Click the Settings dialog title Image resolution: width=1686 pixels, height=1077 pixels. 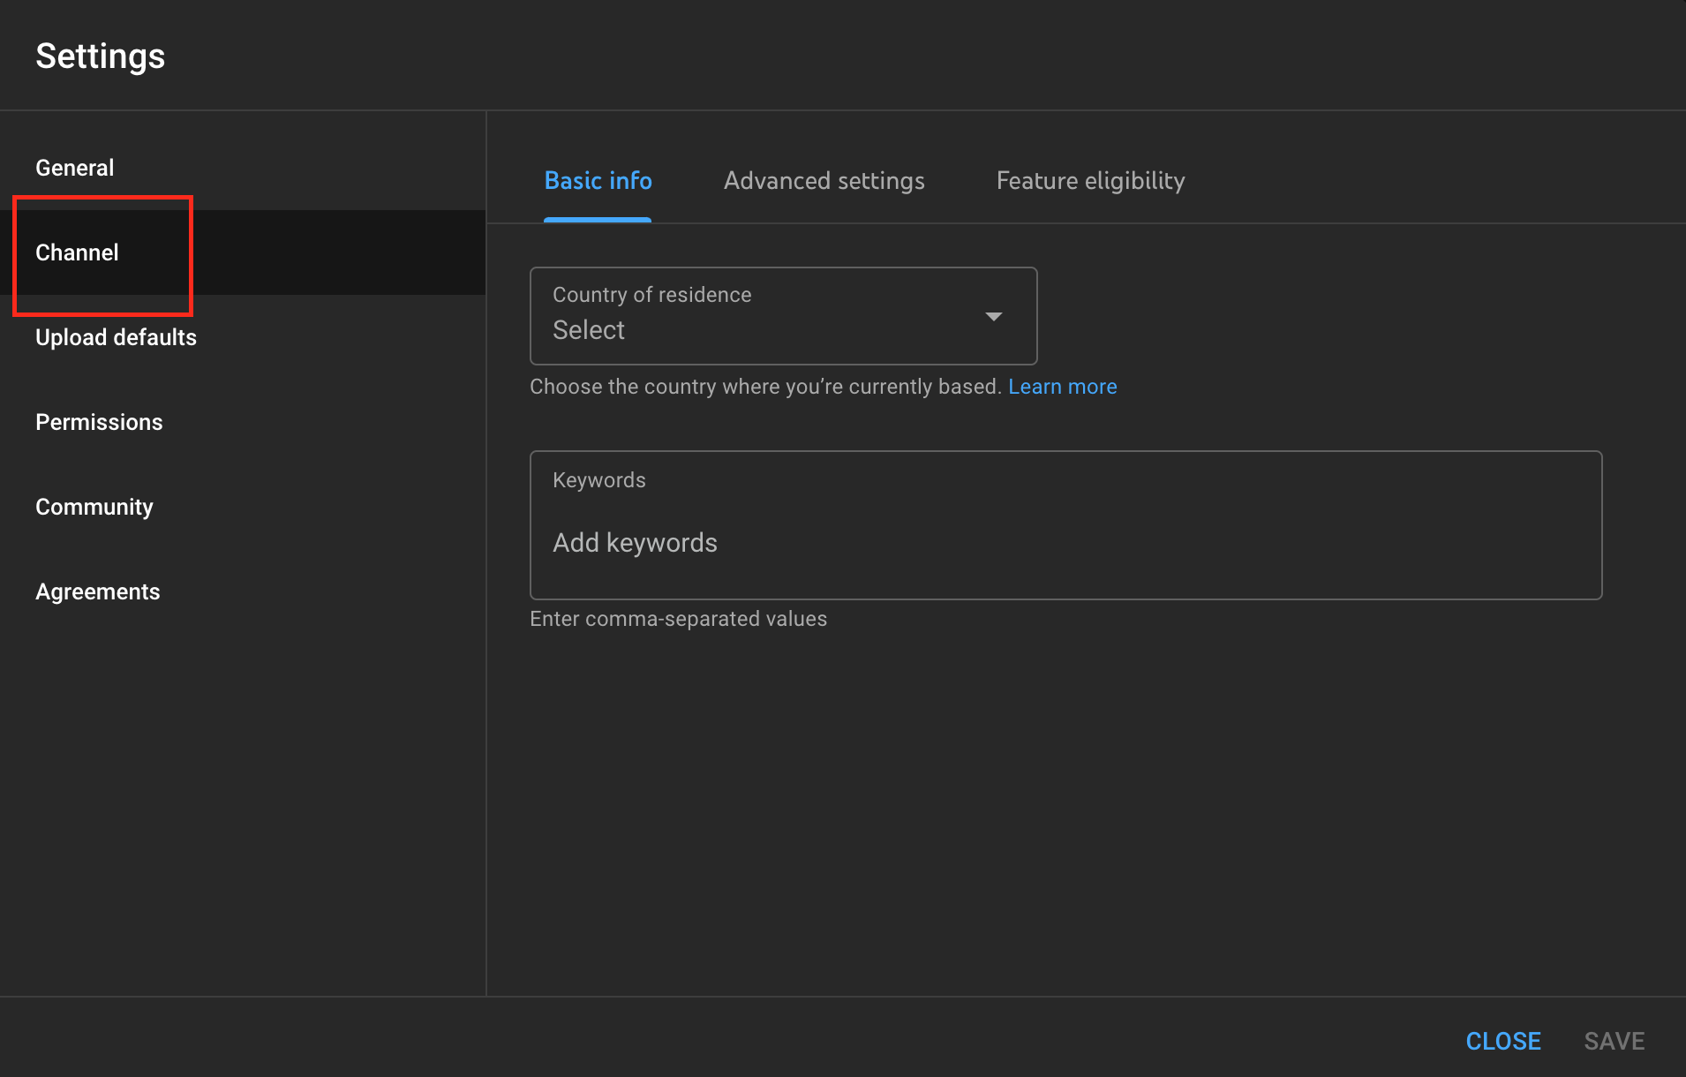pyautogui.click(x=101, y=56)
